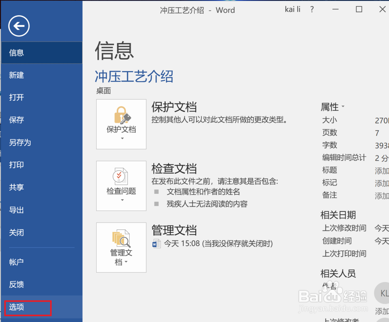This screenshot has height=322, width=389.
Task: Click the 文档属性和作者的姓名 item
Action: tap(203, 192)
